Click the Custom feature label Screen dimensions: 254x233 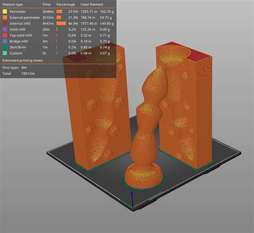point(16,53)
